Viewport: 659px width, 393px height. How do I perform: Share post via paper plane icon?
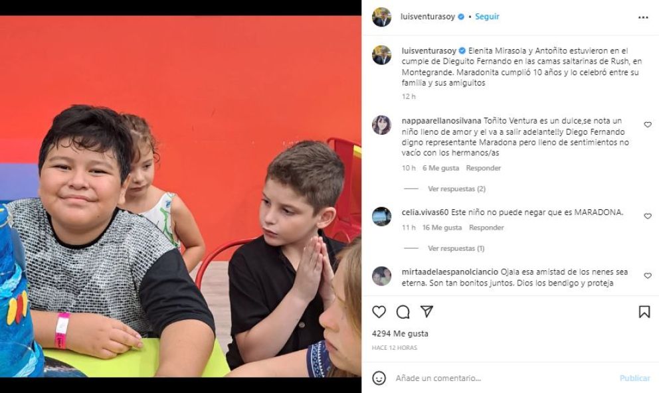[x=426, y=311]
